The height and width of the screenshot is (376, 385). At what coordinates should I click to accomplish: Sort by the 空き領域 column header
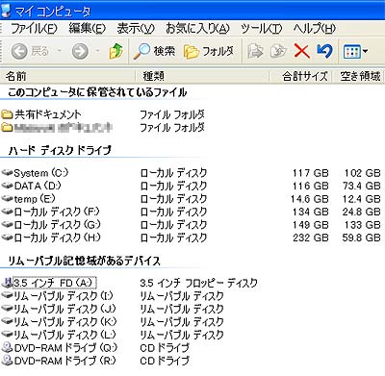tap(358, 76)
